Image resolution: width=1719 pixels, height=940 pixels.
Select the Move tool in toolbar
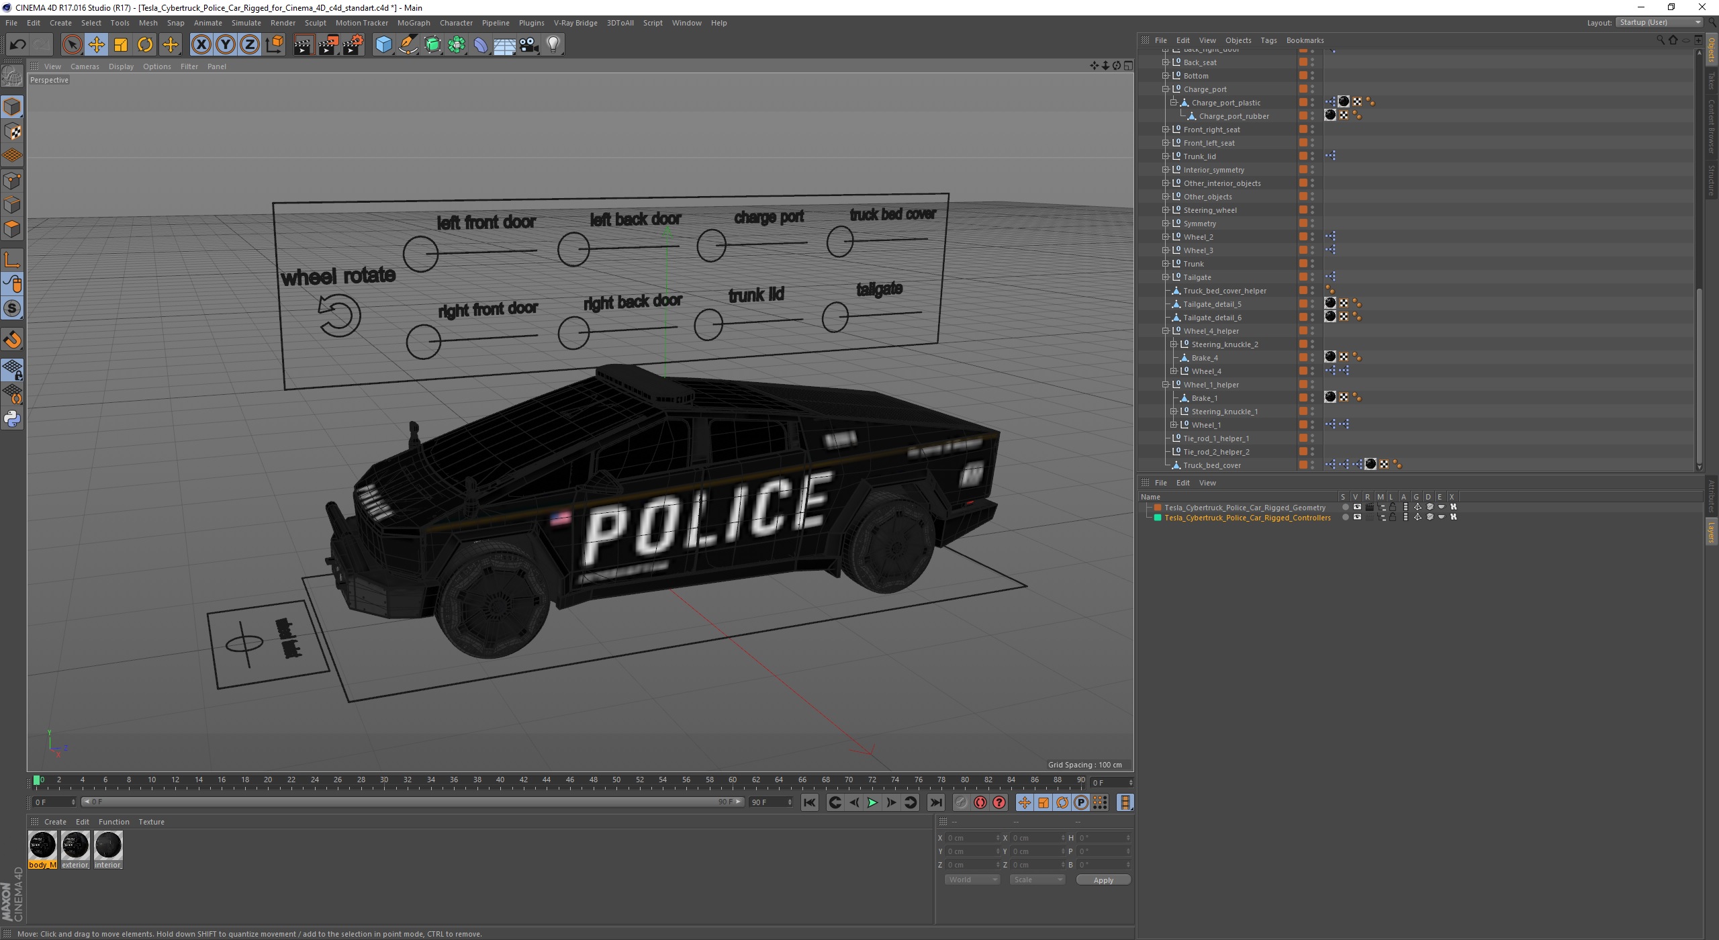pos(96,44)
